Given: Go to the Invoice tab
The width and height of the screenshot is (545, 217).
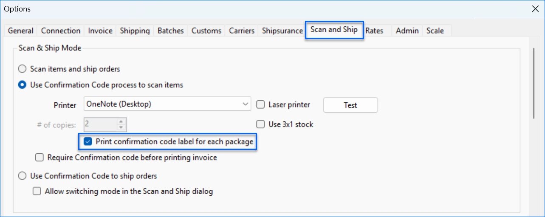Looking at the screenshot, I should click(100, 31).
